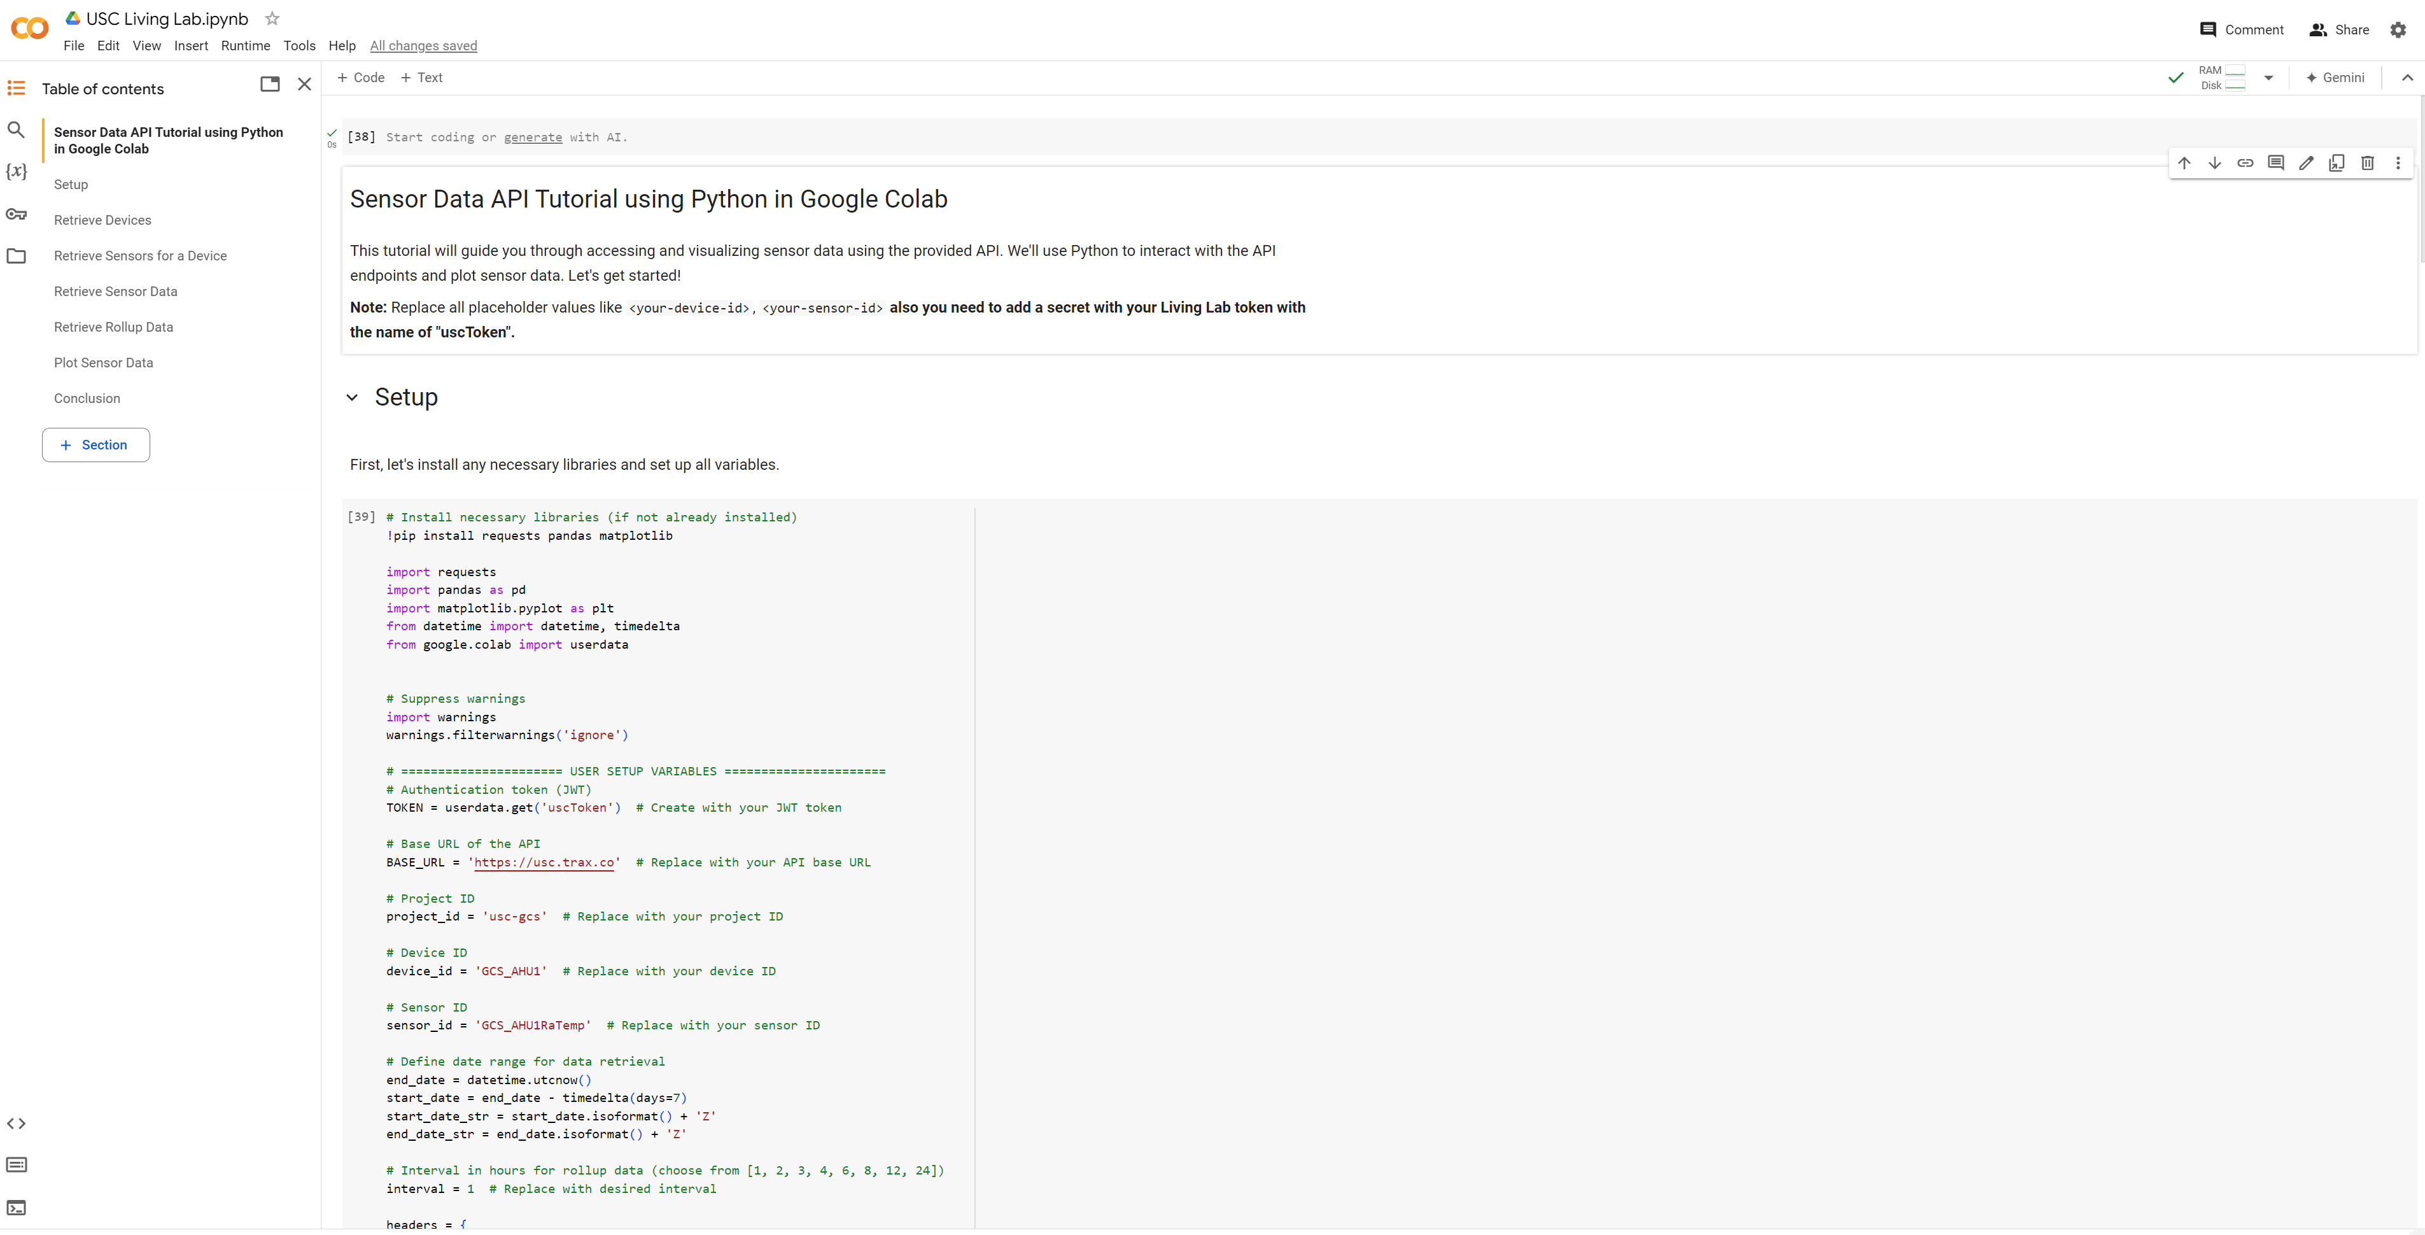
Task: Add a new Section
Action: [x=95, y=444]
